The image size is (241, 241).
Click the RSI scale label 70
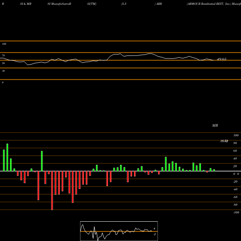tap(3, 55)
